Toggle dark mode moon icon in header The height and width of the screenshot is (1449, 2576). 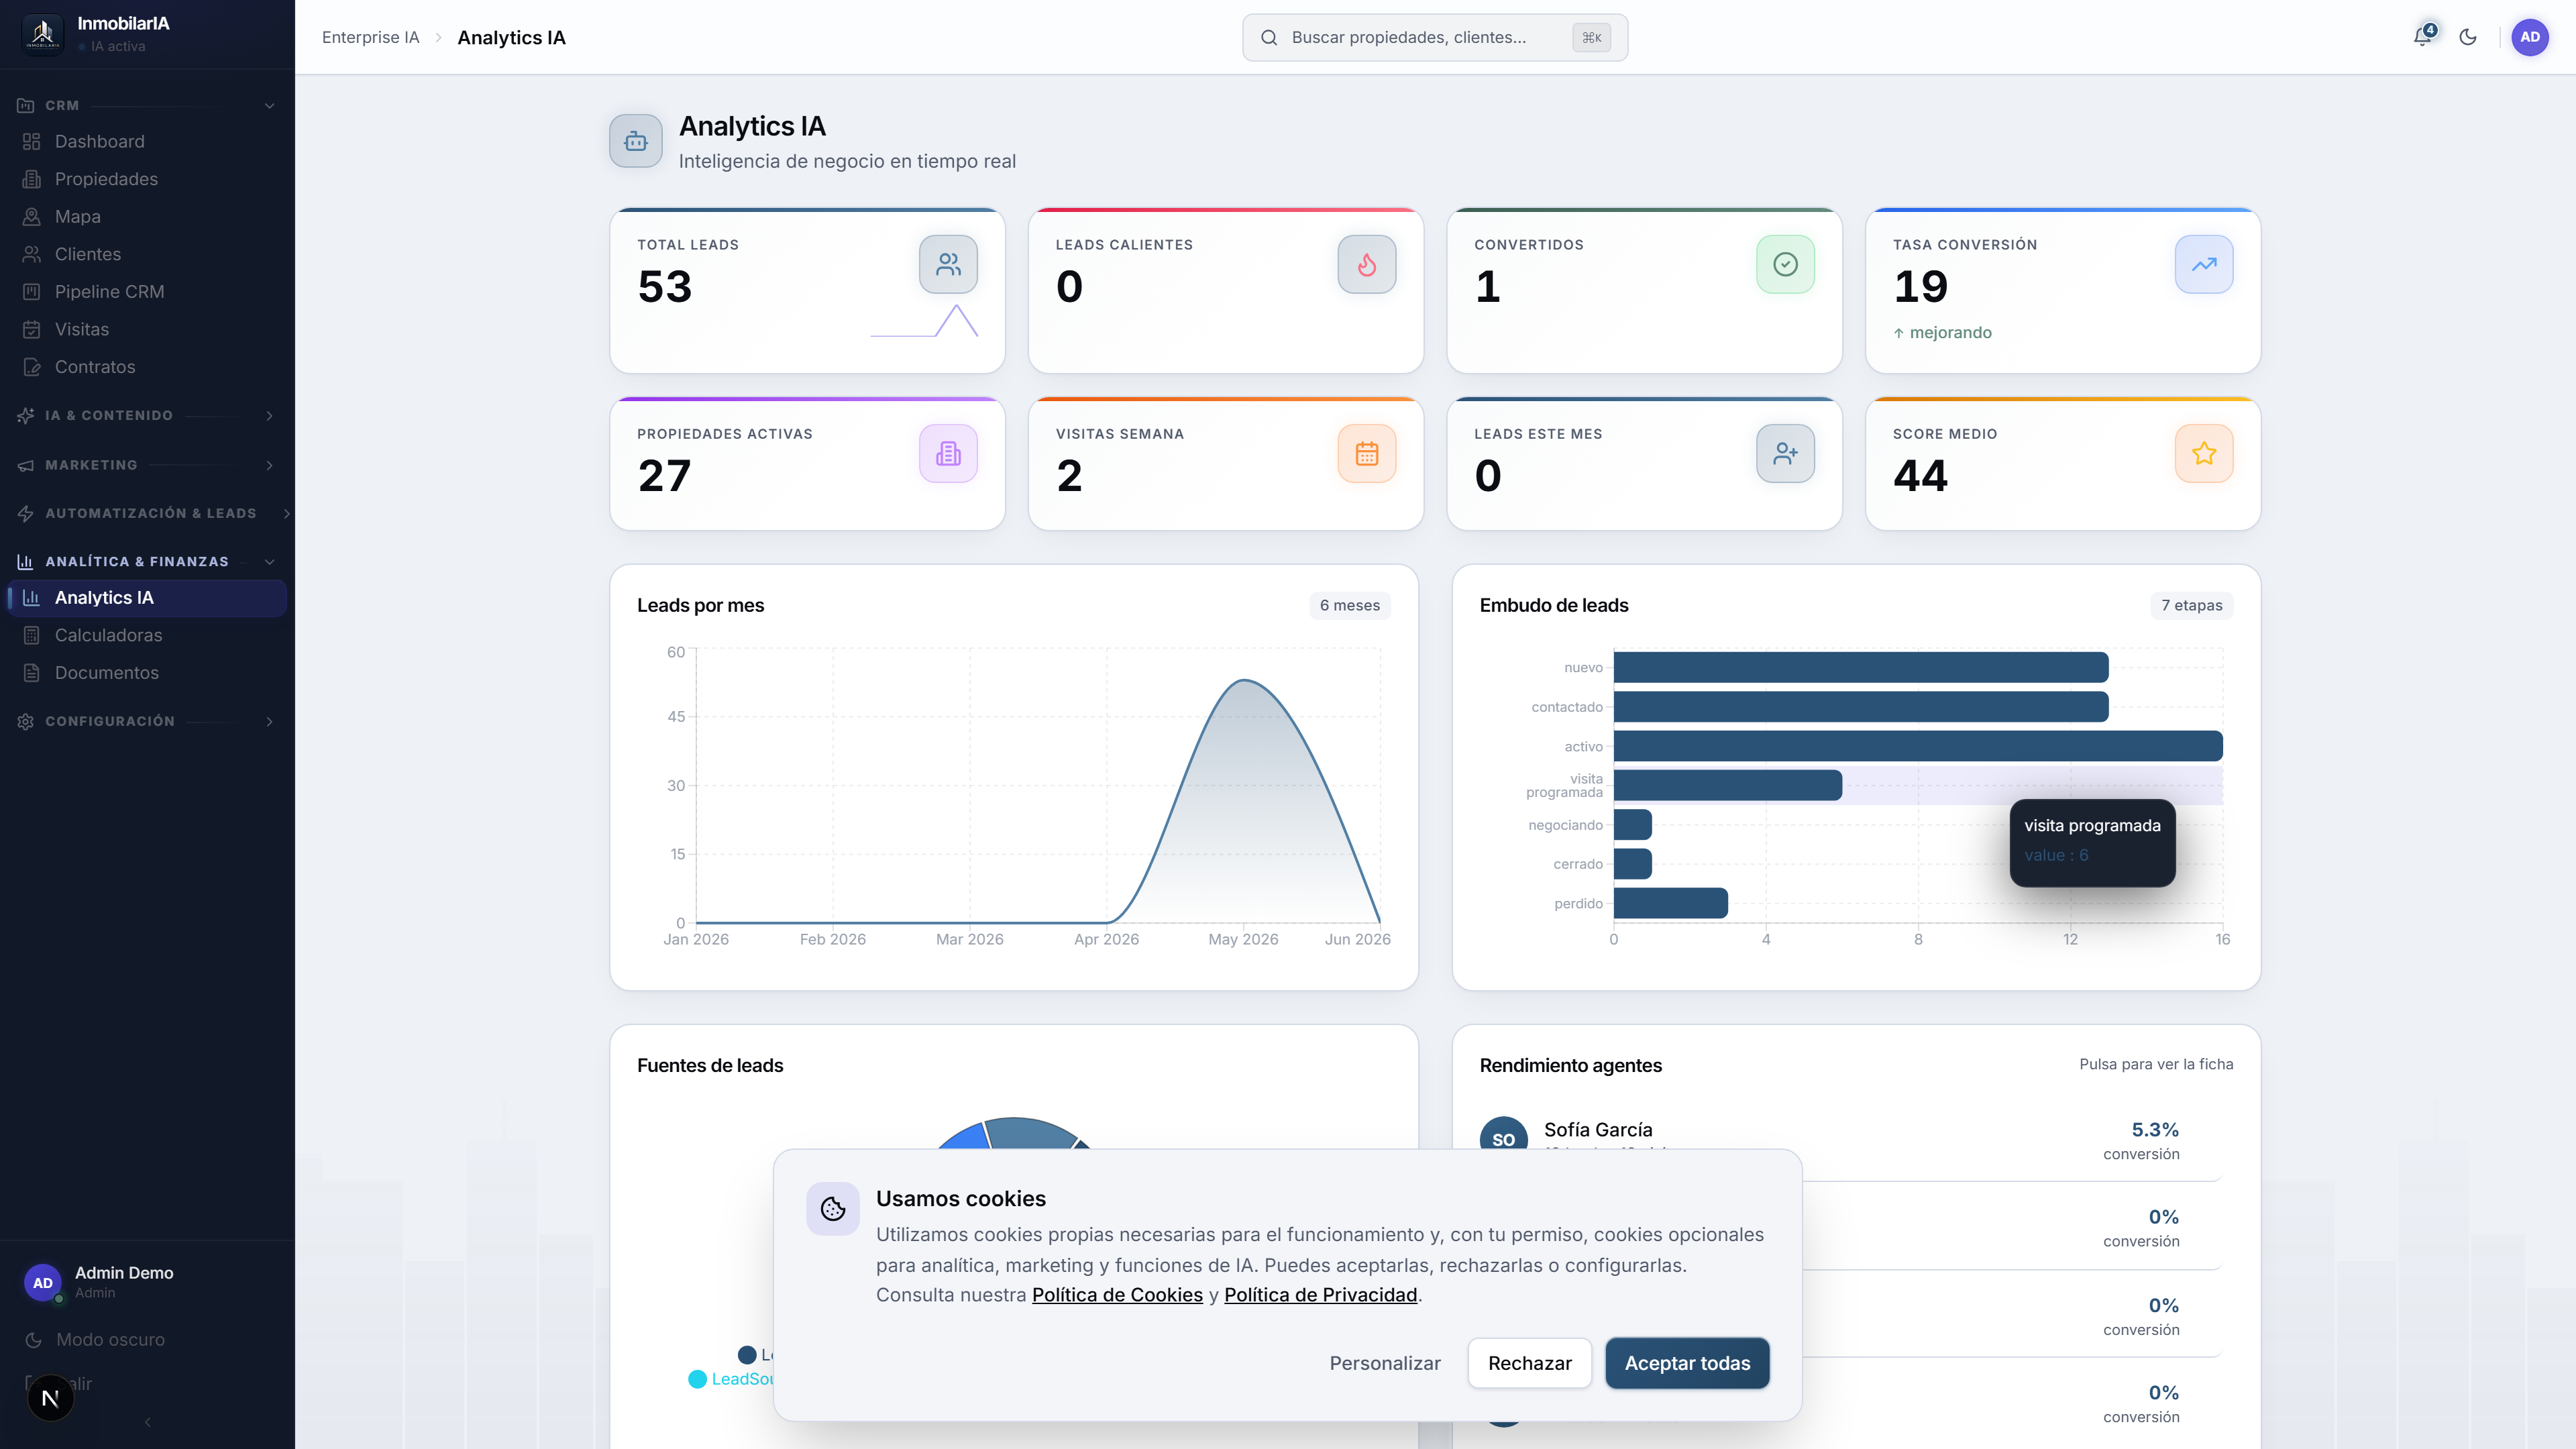click(x=2468, y=37)
